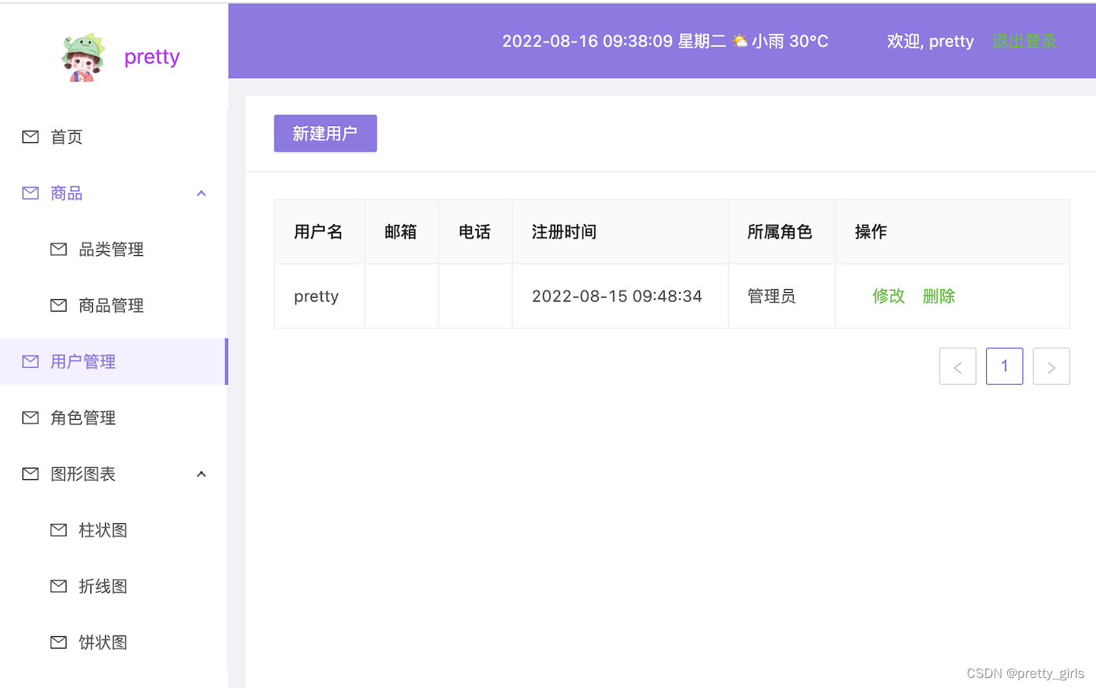Click 修改 for user pretty
The image size is (1096, 688).
tap(889, 296)
